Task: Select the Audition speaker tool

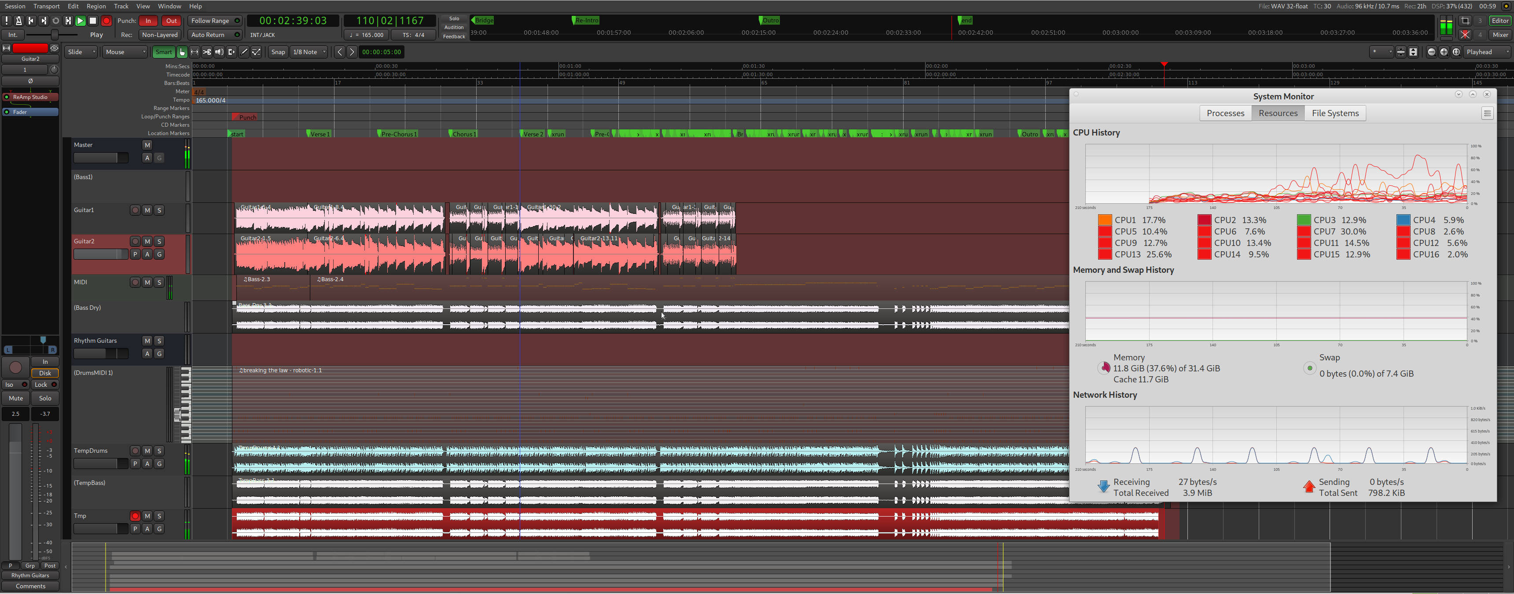Action: click(219, 52)
